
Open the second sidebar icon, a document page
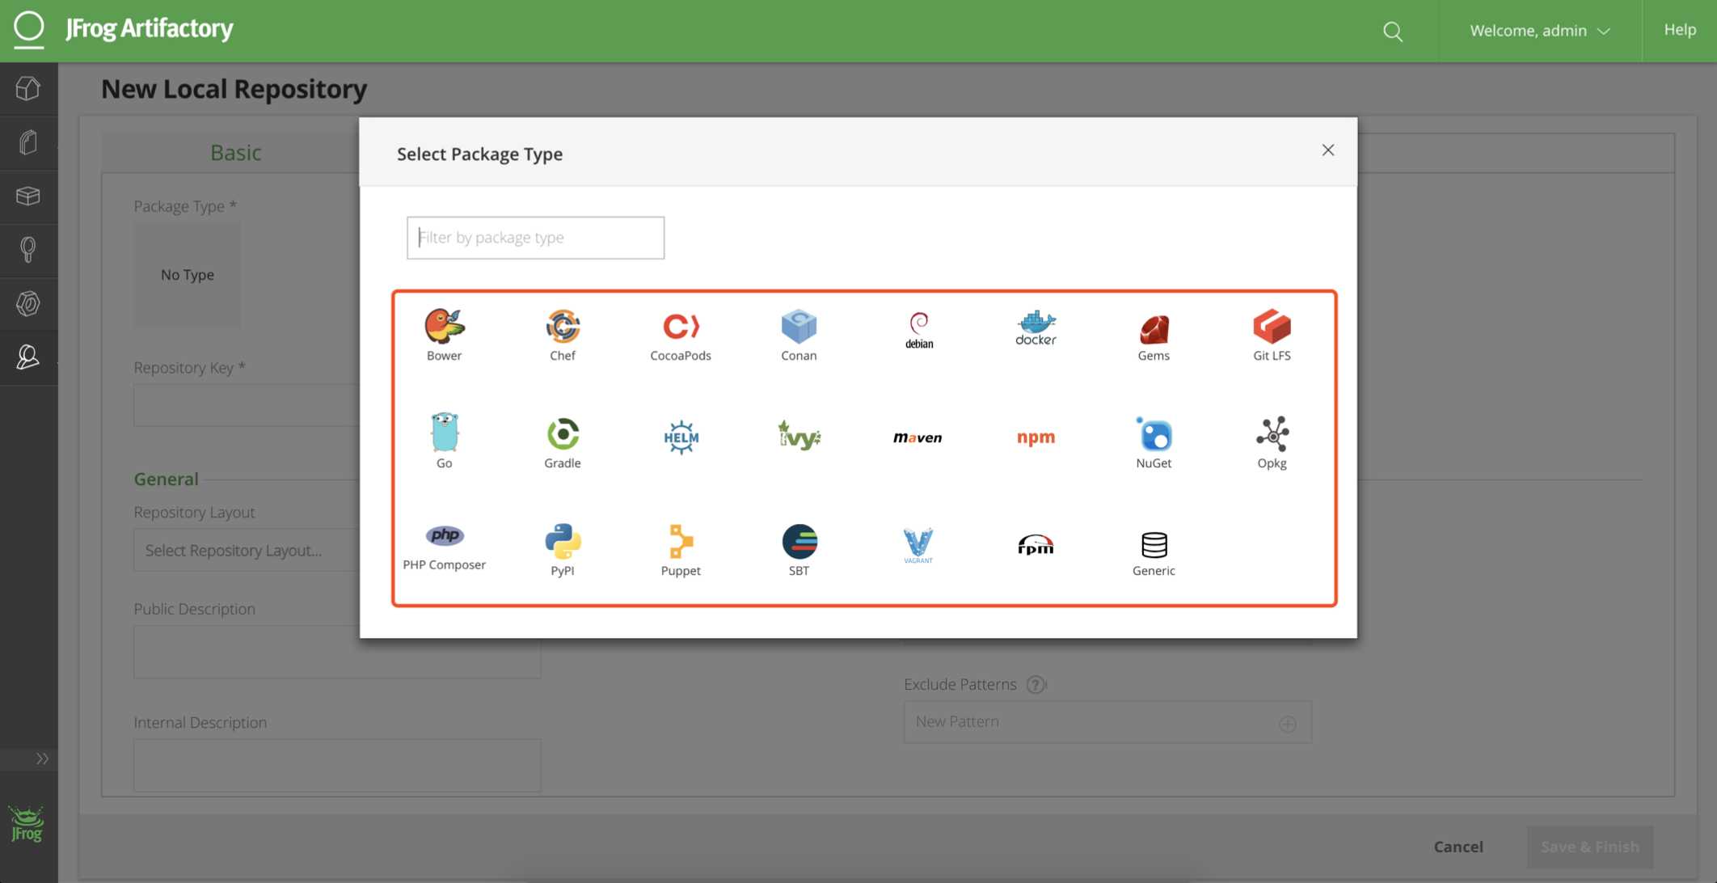pyautogui.click(x=28, y=142)
